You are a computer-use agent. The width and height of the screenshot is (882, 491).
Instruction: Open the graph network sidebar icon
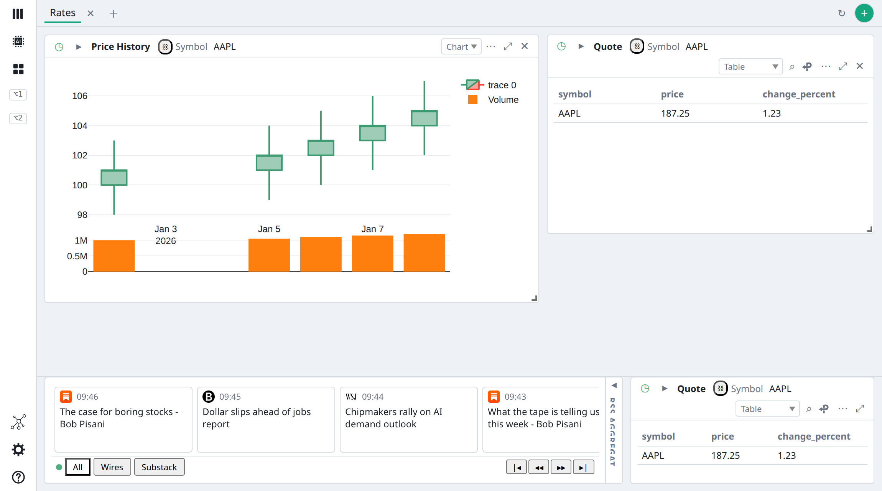pyautogui.click(x=18, y=422)
